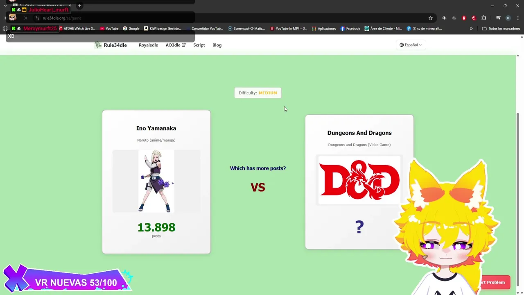Open the Google bookmark
Viewport: 524px width, 295px height.
coord(131,29)
